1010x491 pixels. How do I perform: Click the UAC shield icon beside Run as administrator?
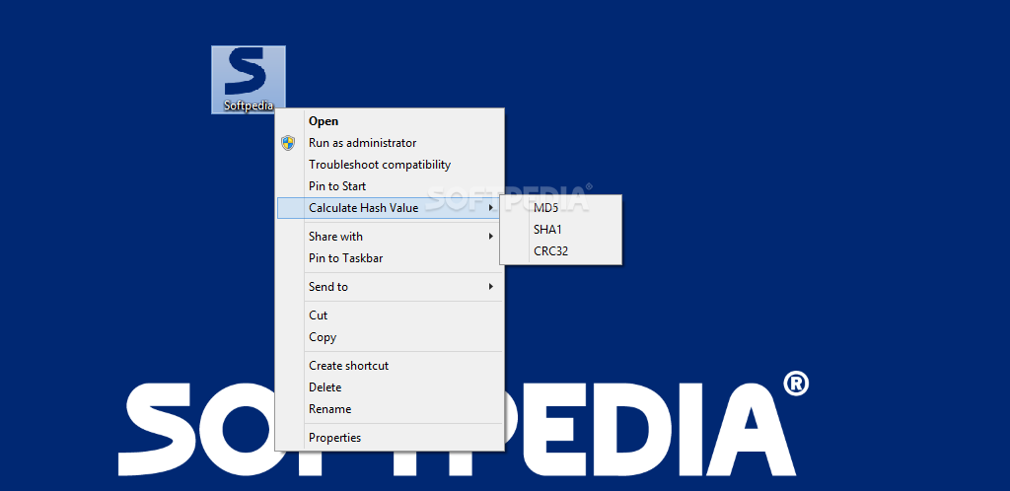click(x=289, y=143)
